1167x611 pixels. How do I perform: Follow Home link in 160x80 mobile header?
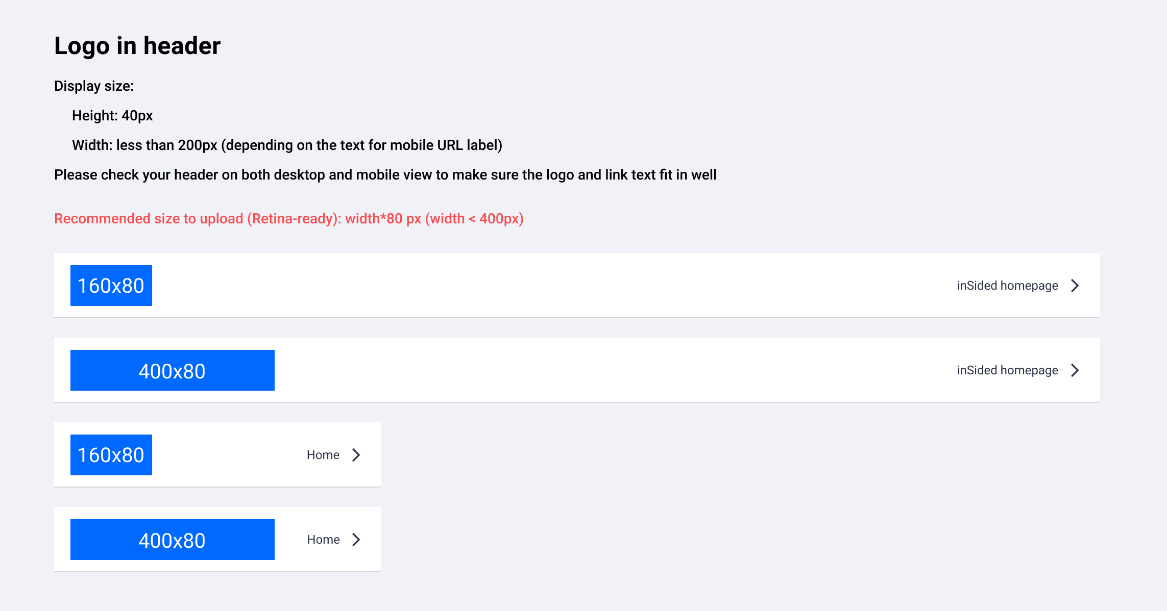point(323,455)
